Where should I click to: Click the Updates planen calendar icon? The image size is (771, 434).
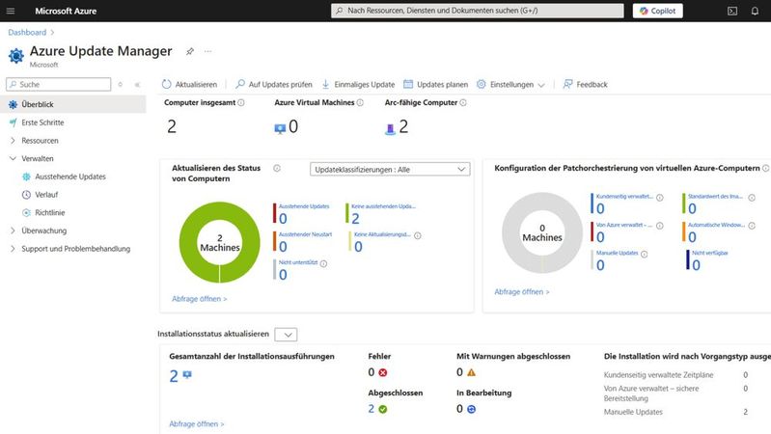pos(408,84)
